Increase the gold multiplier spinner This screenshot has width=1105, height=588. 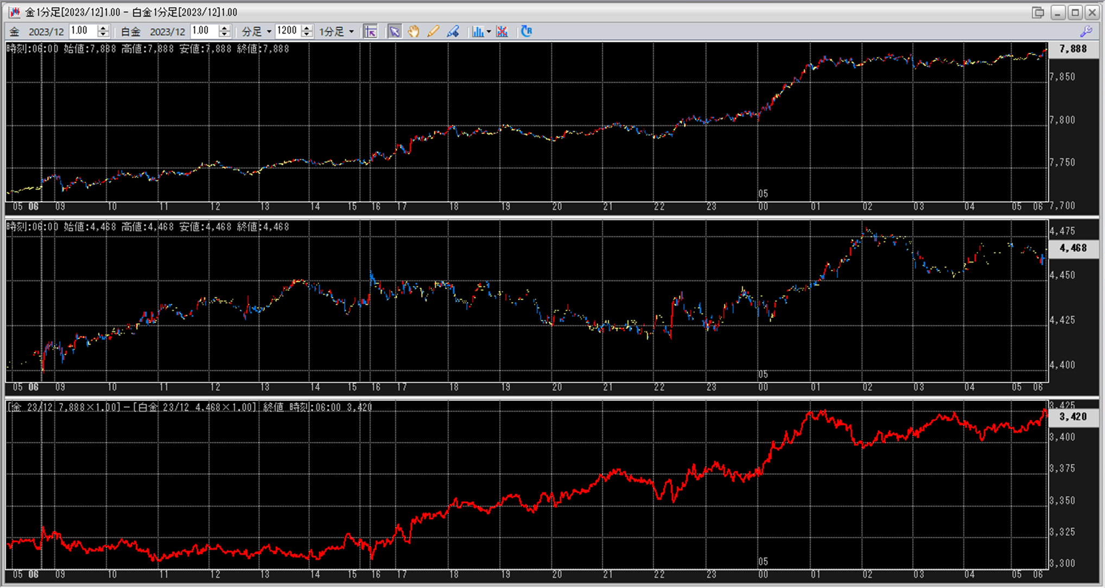coord(103,28)
